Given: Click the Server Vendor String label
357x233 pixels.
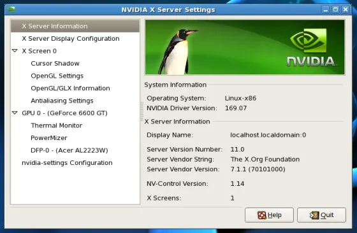Looking at the screenshot, I should (x=180, y=159).
